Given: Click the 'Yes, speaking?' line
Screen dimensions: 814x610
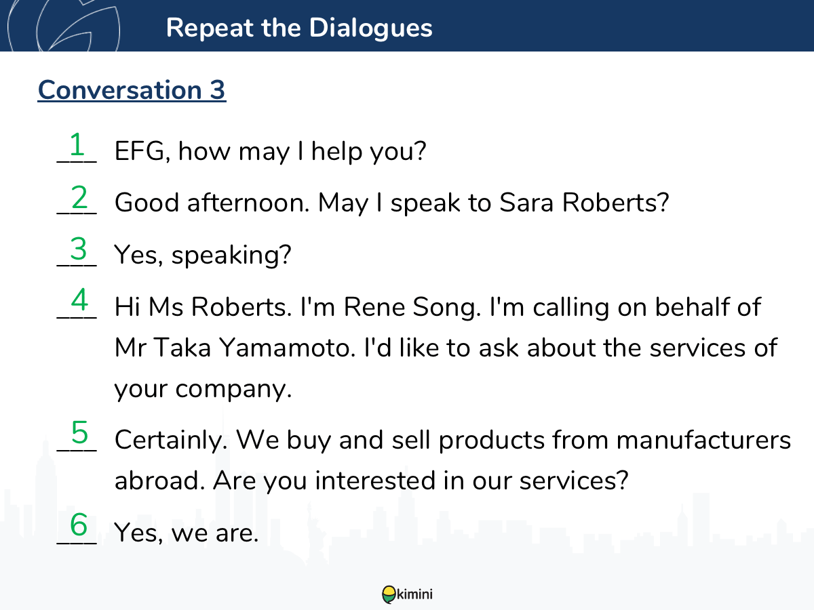Looking at the screenshot, I should point(203,256).
